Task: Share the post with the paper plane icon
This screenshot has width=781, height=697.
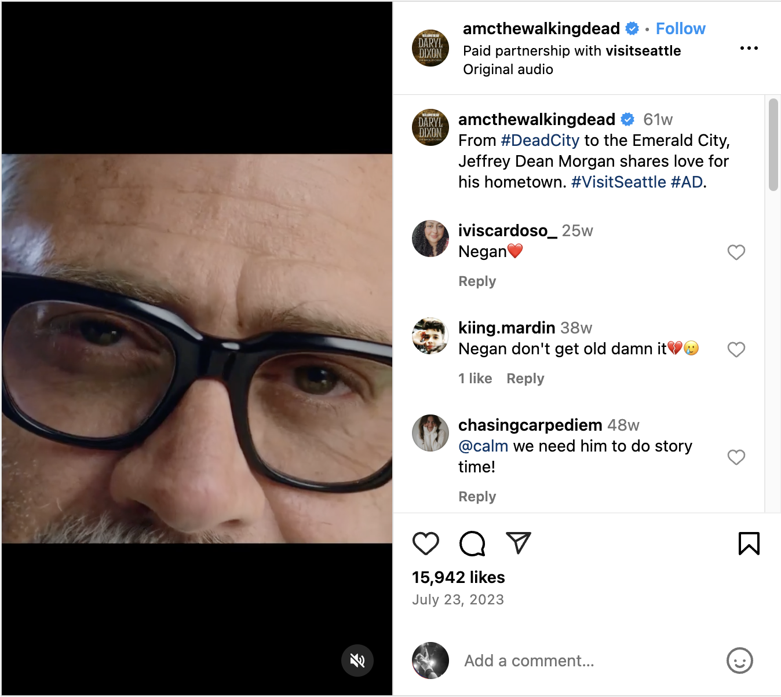Action: pos(519,542)
